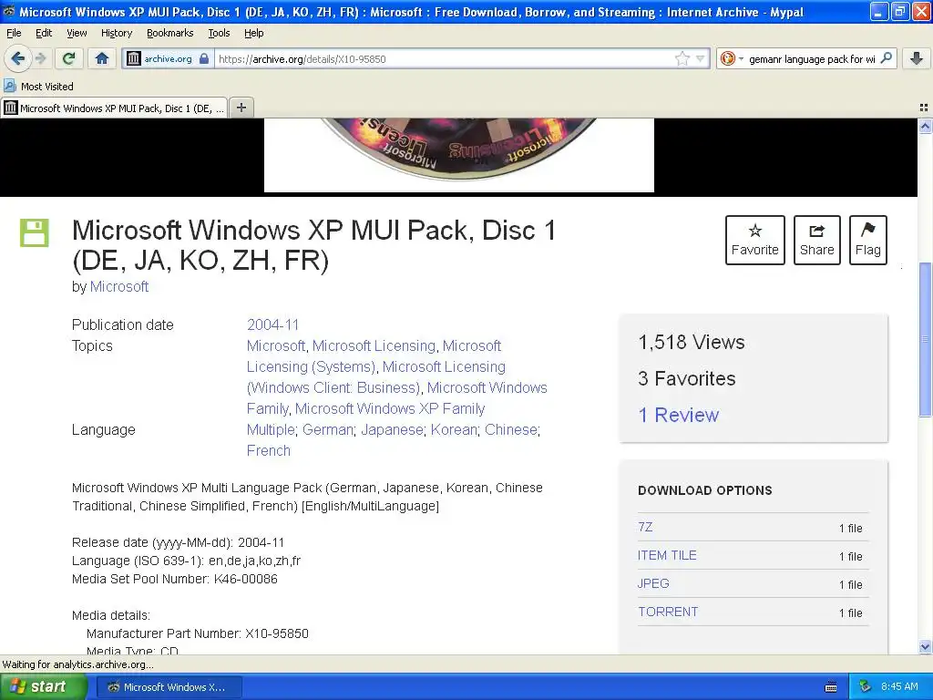Click the Favorite star button

(755, 240)
